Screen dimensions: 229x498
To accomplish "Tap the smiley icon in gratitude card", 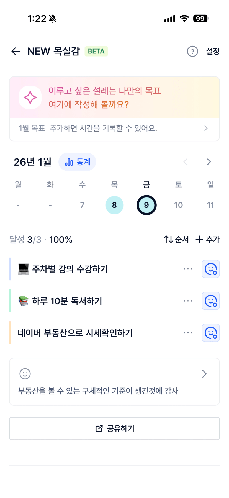I will 25,374.
